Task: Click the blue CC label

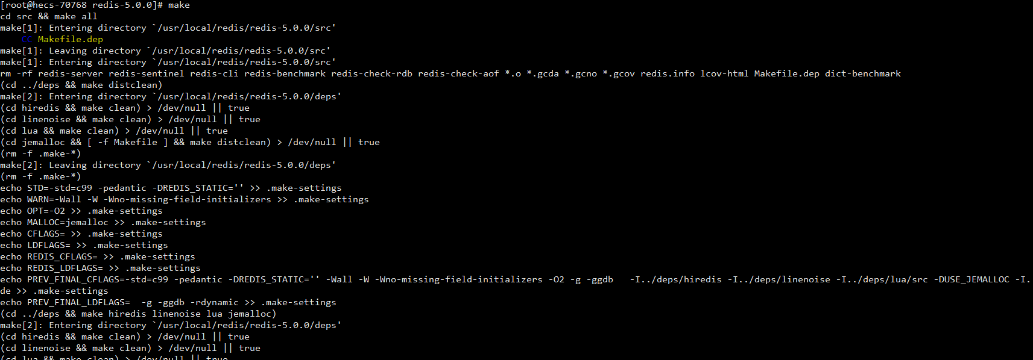Action: tap(27, 39)
